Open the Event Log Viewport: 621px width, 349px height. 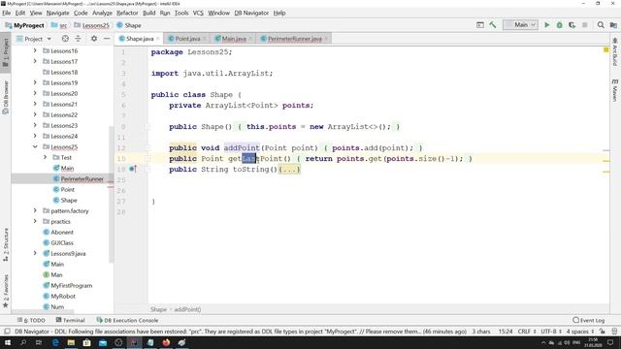589,320
